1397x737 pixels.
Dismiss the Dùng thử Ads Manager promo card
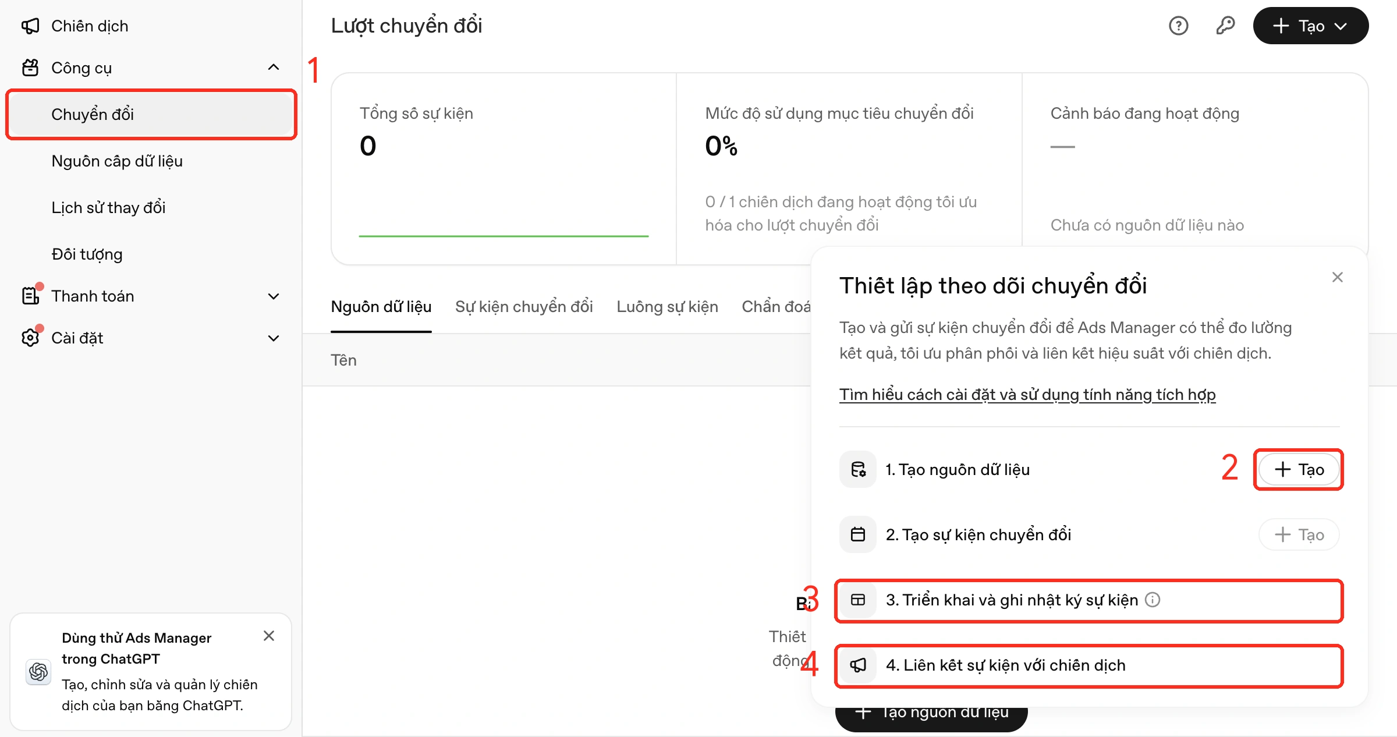(269, 636)
